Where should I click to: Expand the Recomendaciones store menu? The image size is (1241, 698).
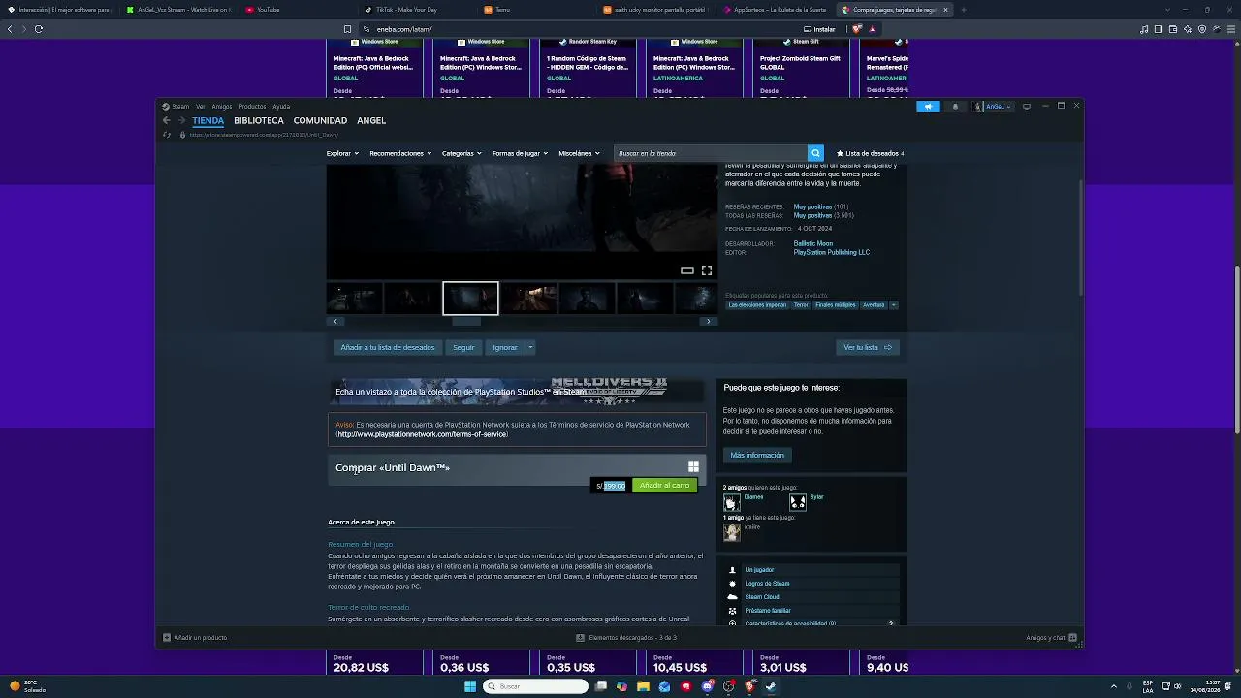click(x=400, y=153)
